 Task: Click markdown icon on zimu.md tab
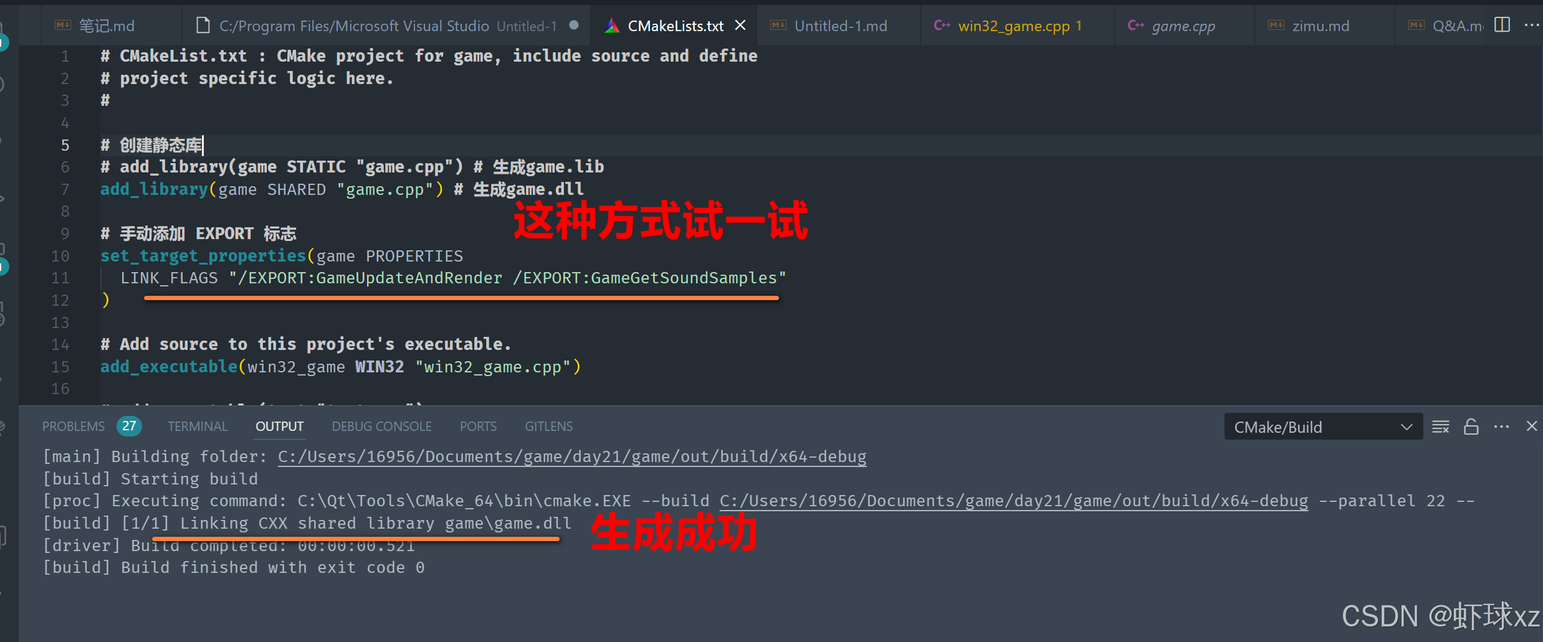tap(1276, 26)
